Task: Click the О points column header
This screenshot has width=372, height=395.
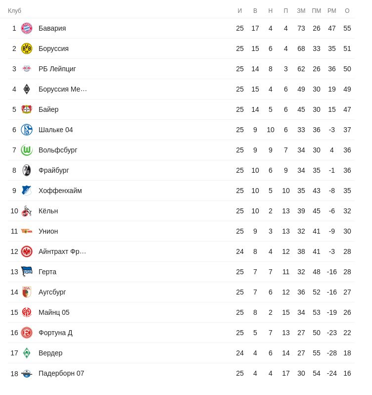Action: (347, 11)
